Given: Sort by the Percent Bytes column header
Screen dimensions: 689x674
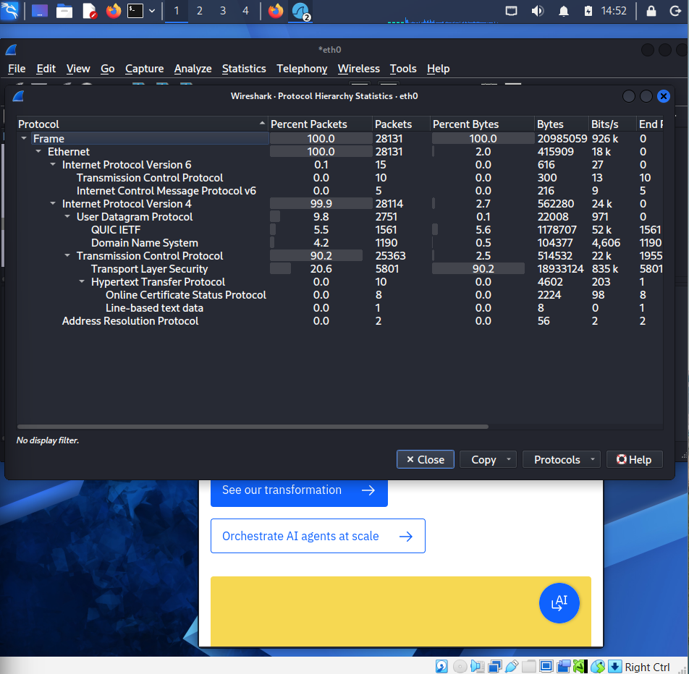Looking at the screenshot, I should coord(482,124).
